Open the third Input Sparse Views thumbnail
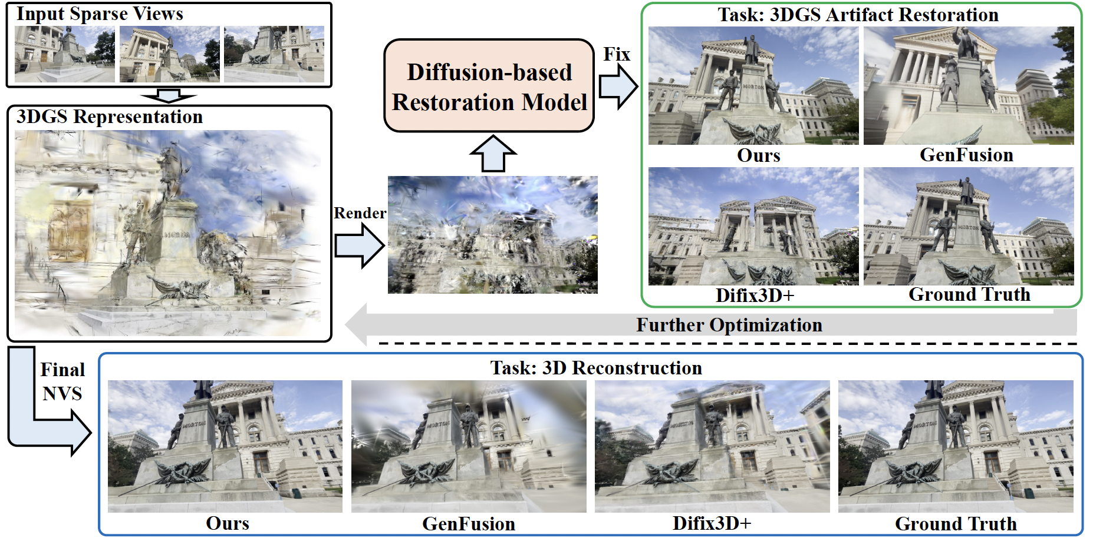The image size is (1093, 538). tap(274, 54)
